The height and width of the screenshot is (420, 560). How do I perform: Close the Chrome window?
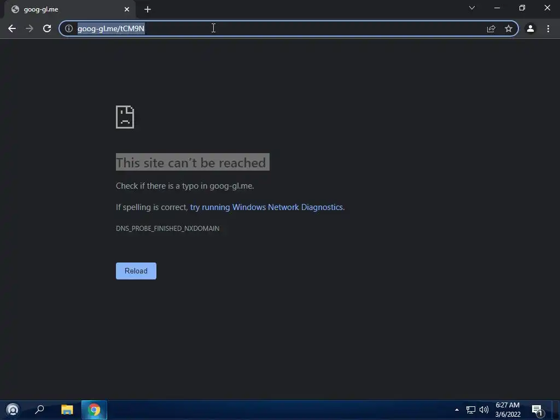(547, 8)
